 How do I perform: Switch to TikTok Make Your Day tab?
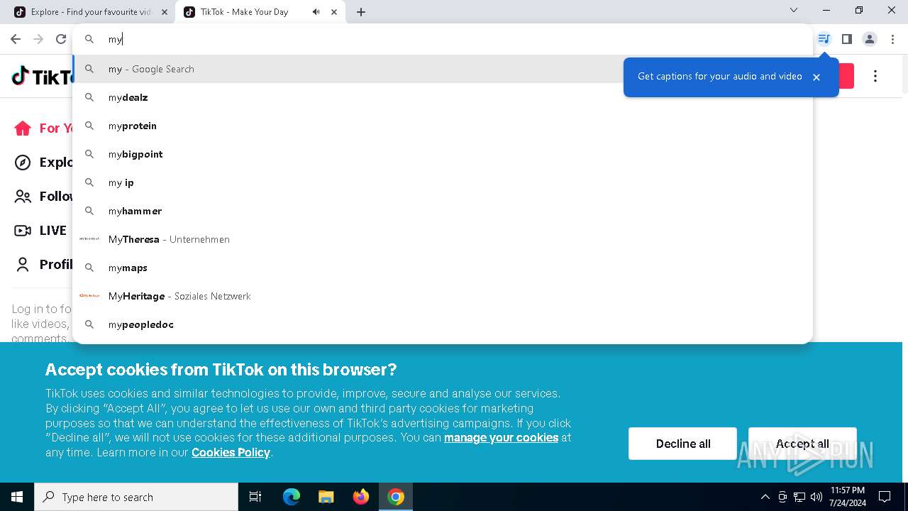[260, 12]
